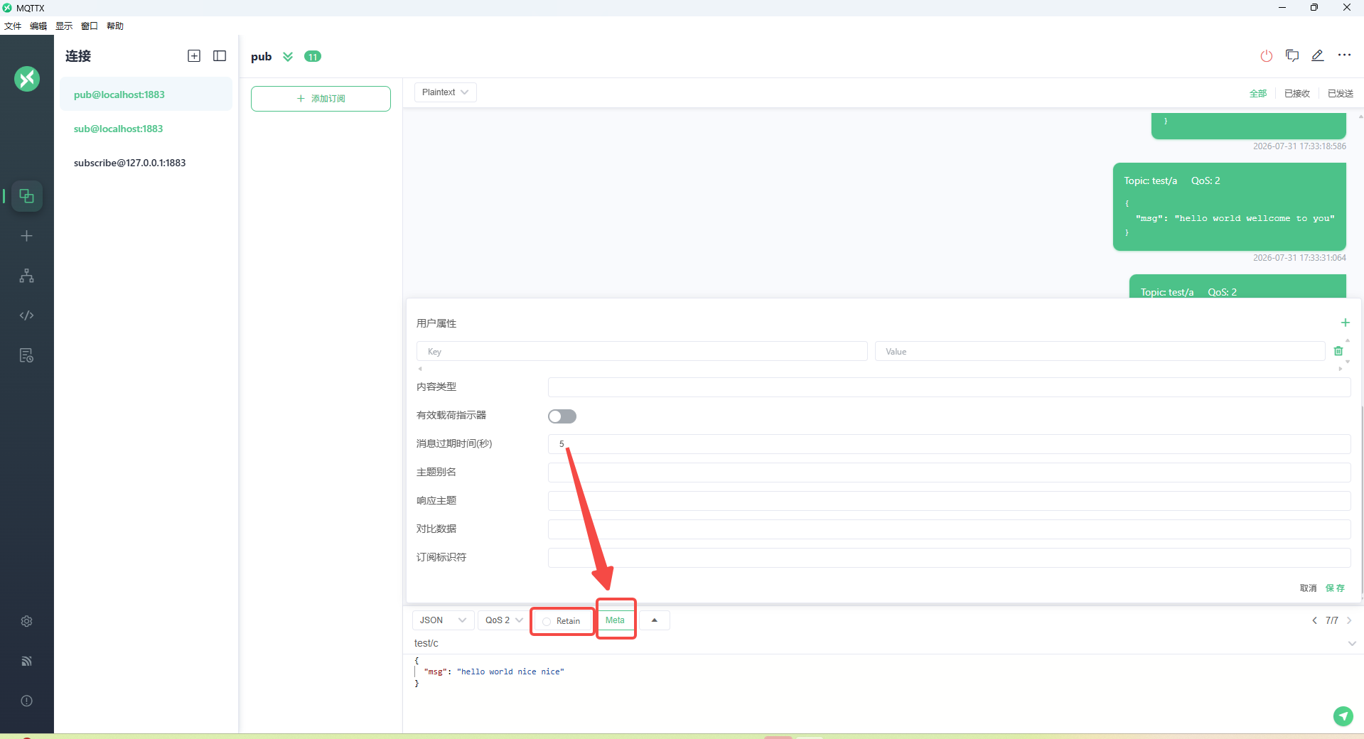Send message with green paper plane
This screenshot has height=739, width=1364.
pyautogui.click(x=1343, y=716)
